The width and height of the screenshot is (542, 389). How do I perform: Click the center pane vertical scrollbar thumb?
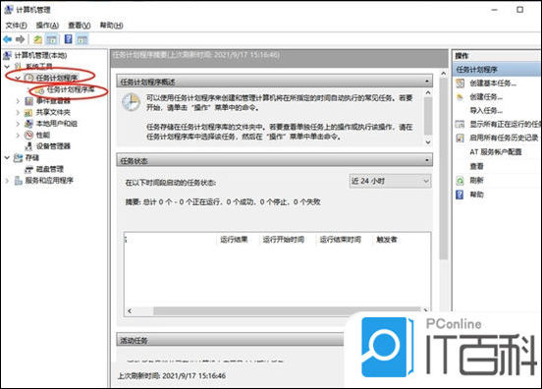click(x=443, y=169)
